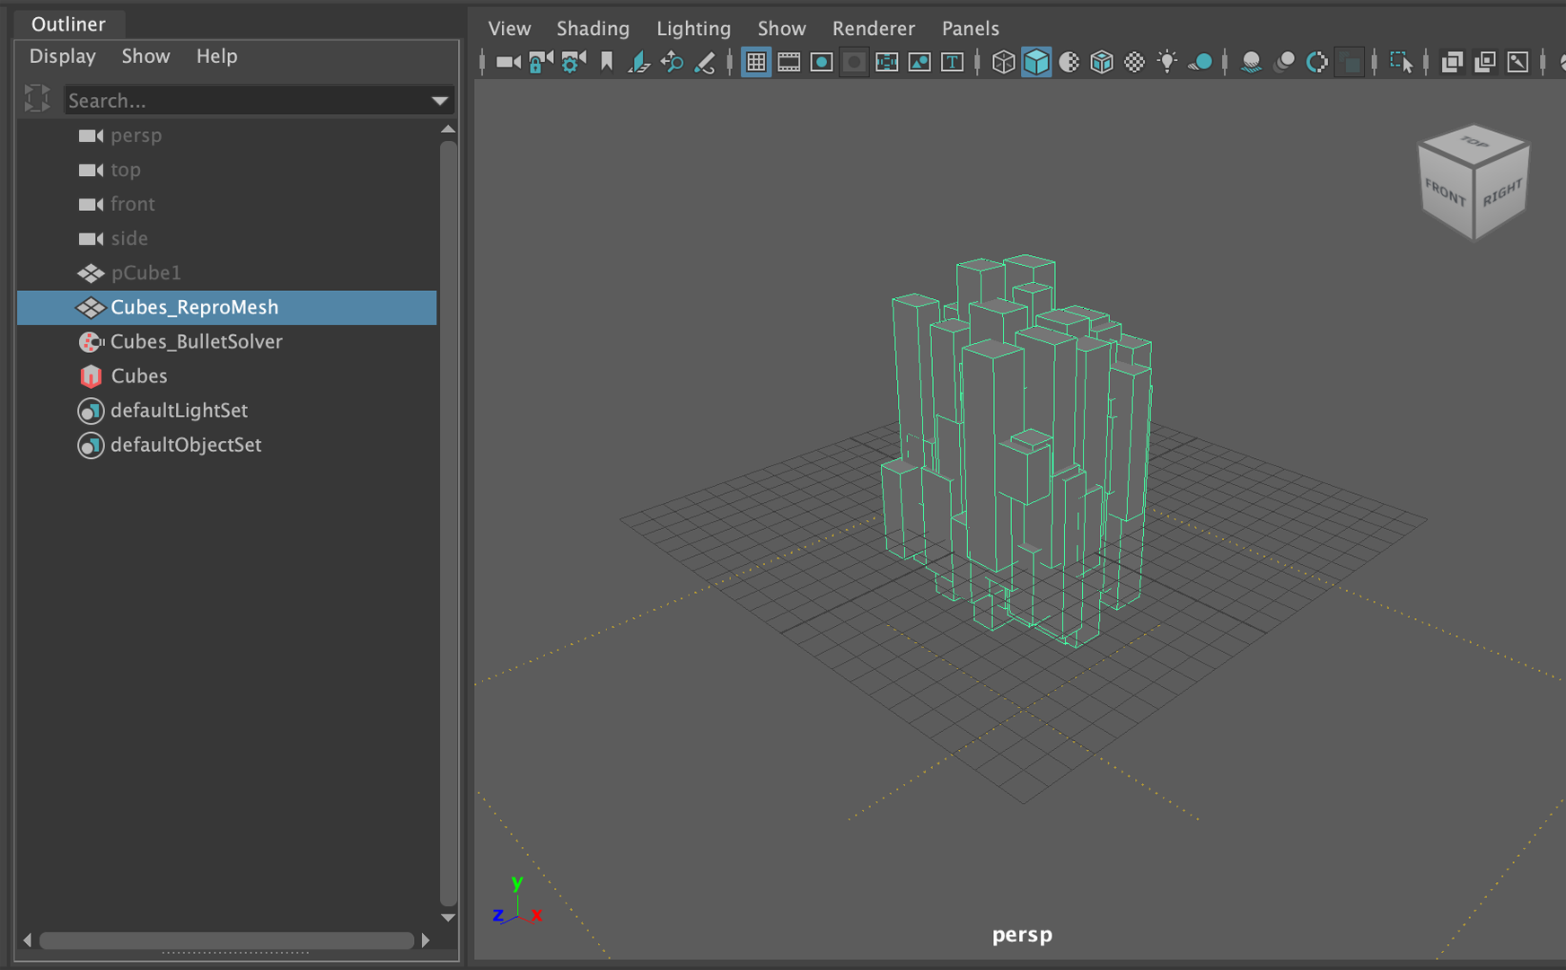Toggle the viewport Grid display button
This screenshot has width=1566, height=970.
point(756,62)
